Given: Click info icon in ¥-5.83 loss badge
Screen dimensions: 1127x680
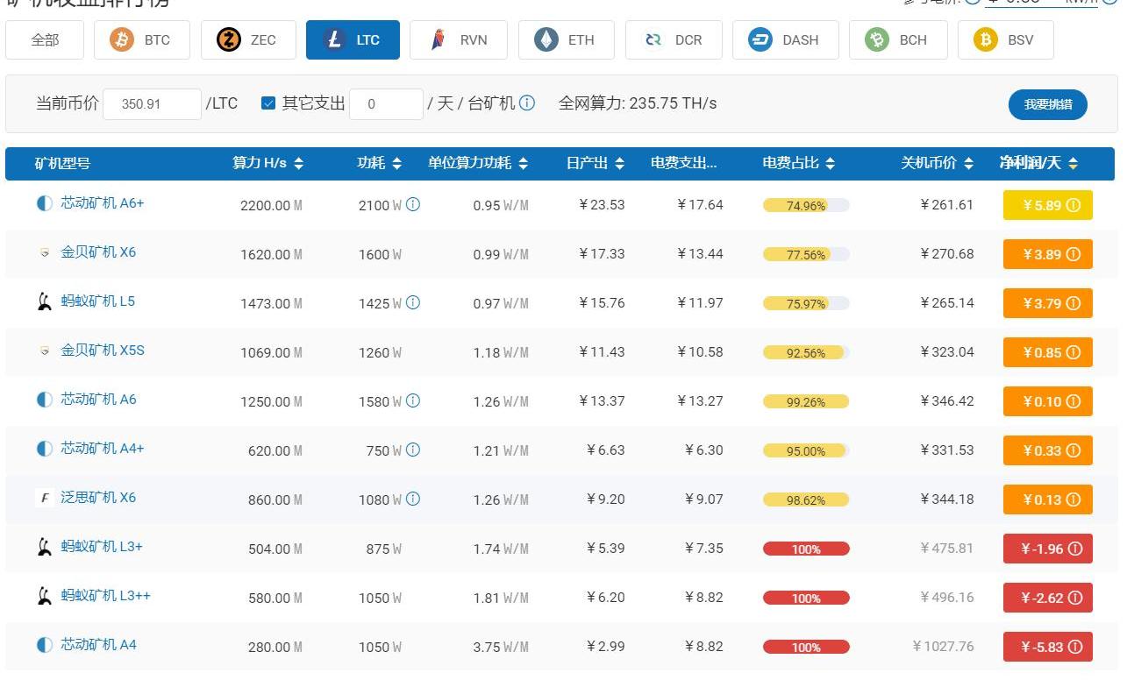Looking at the screenshot, I should [1075, 647].
